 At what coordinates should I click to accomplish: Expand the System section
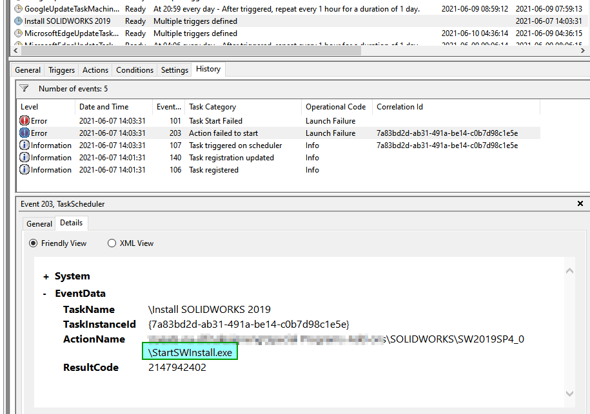tap(46, 276)
